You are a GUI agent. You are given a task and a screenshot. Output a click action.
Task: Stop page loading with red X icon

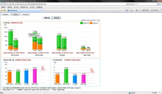point(133,4)
